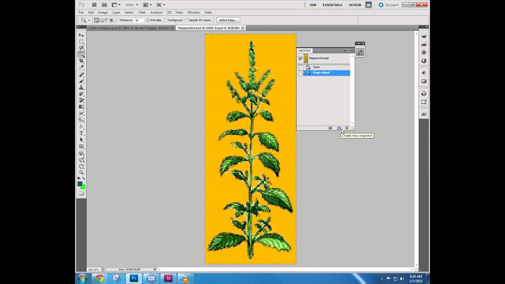Image resolution: width=505 pixels, height=284 pixels.
Task: Switch to DESIGN workspace
Action: pyautogui.click(x=355, y=5)
